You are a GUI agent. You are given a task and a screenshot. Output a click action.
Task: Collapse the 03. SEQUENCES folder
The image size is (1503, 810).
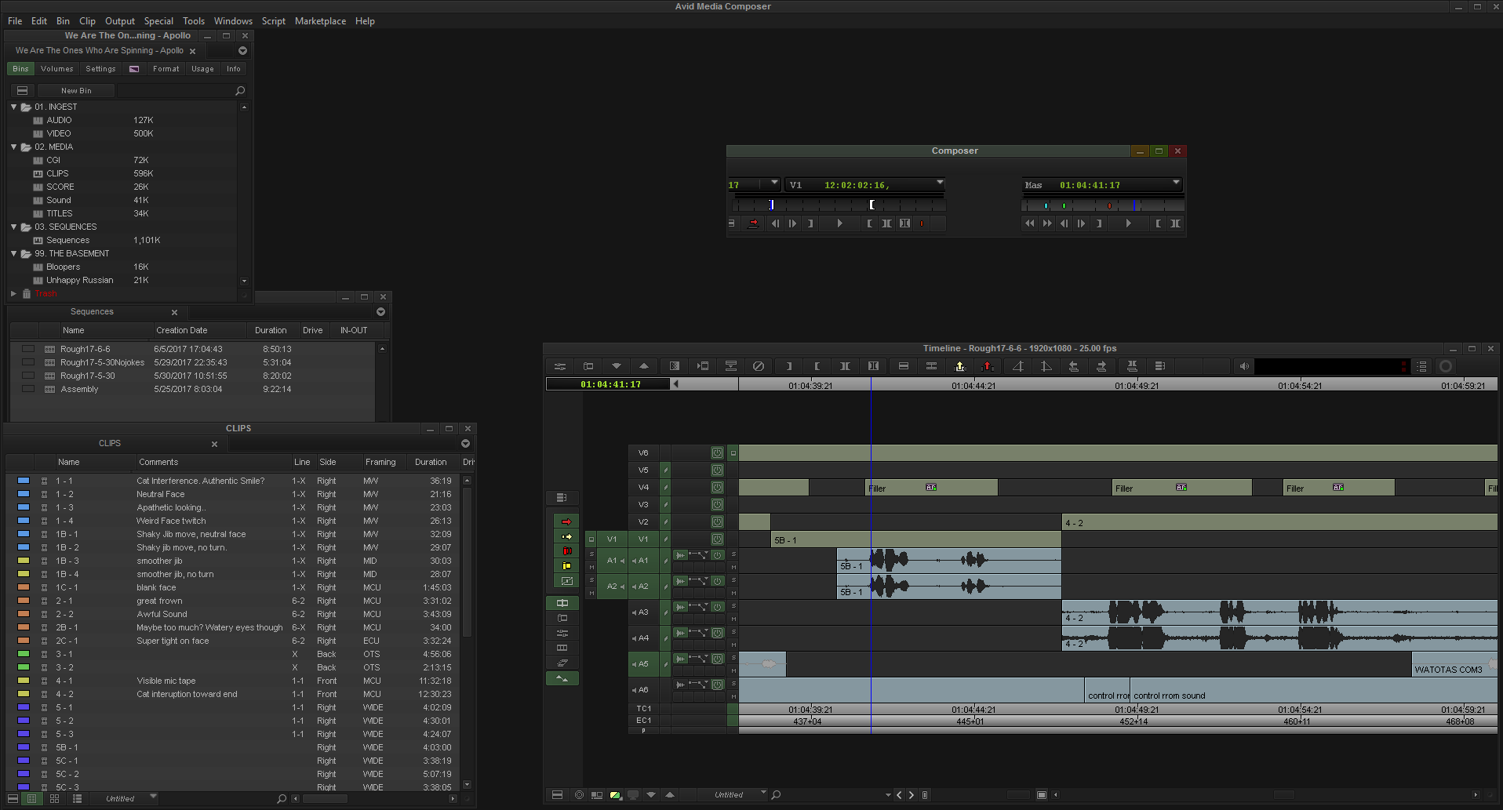point(14,227)
